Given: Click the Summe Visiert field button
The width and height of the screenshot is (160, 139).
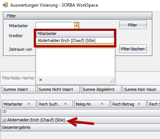Looking at the screenshot, I should [x=19, y=89].
